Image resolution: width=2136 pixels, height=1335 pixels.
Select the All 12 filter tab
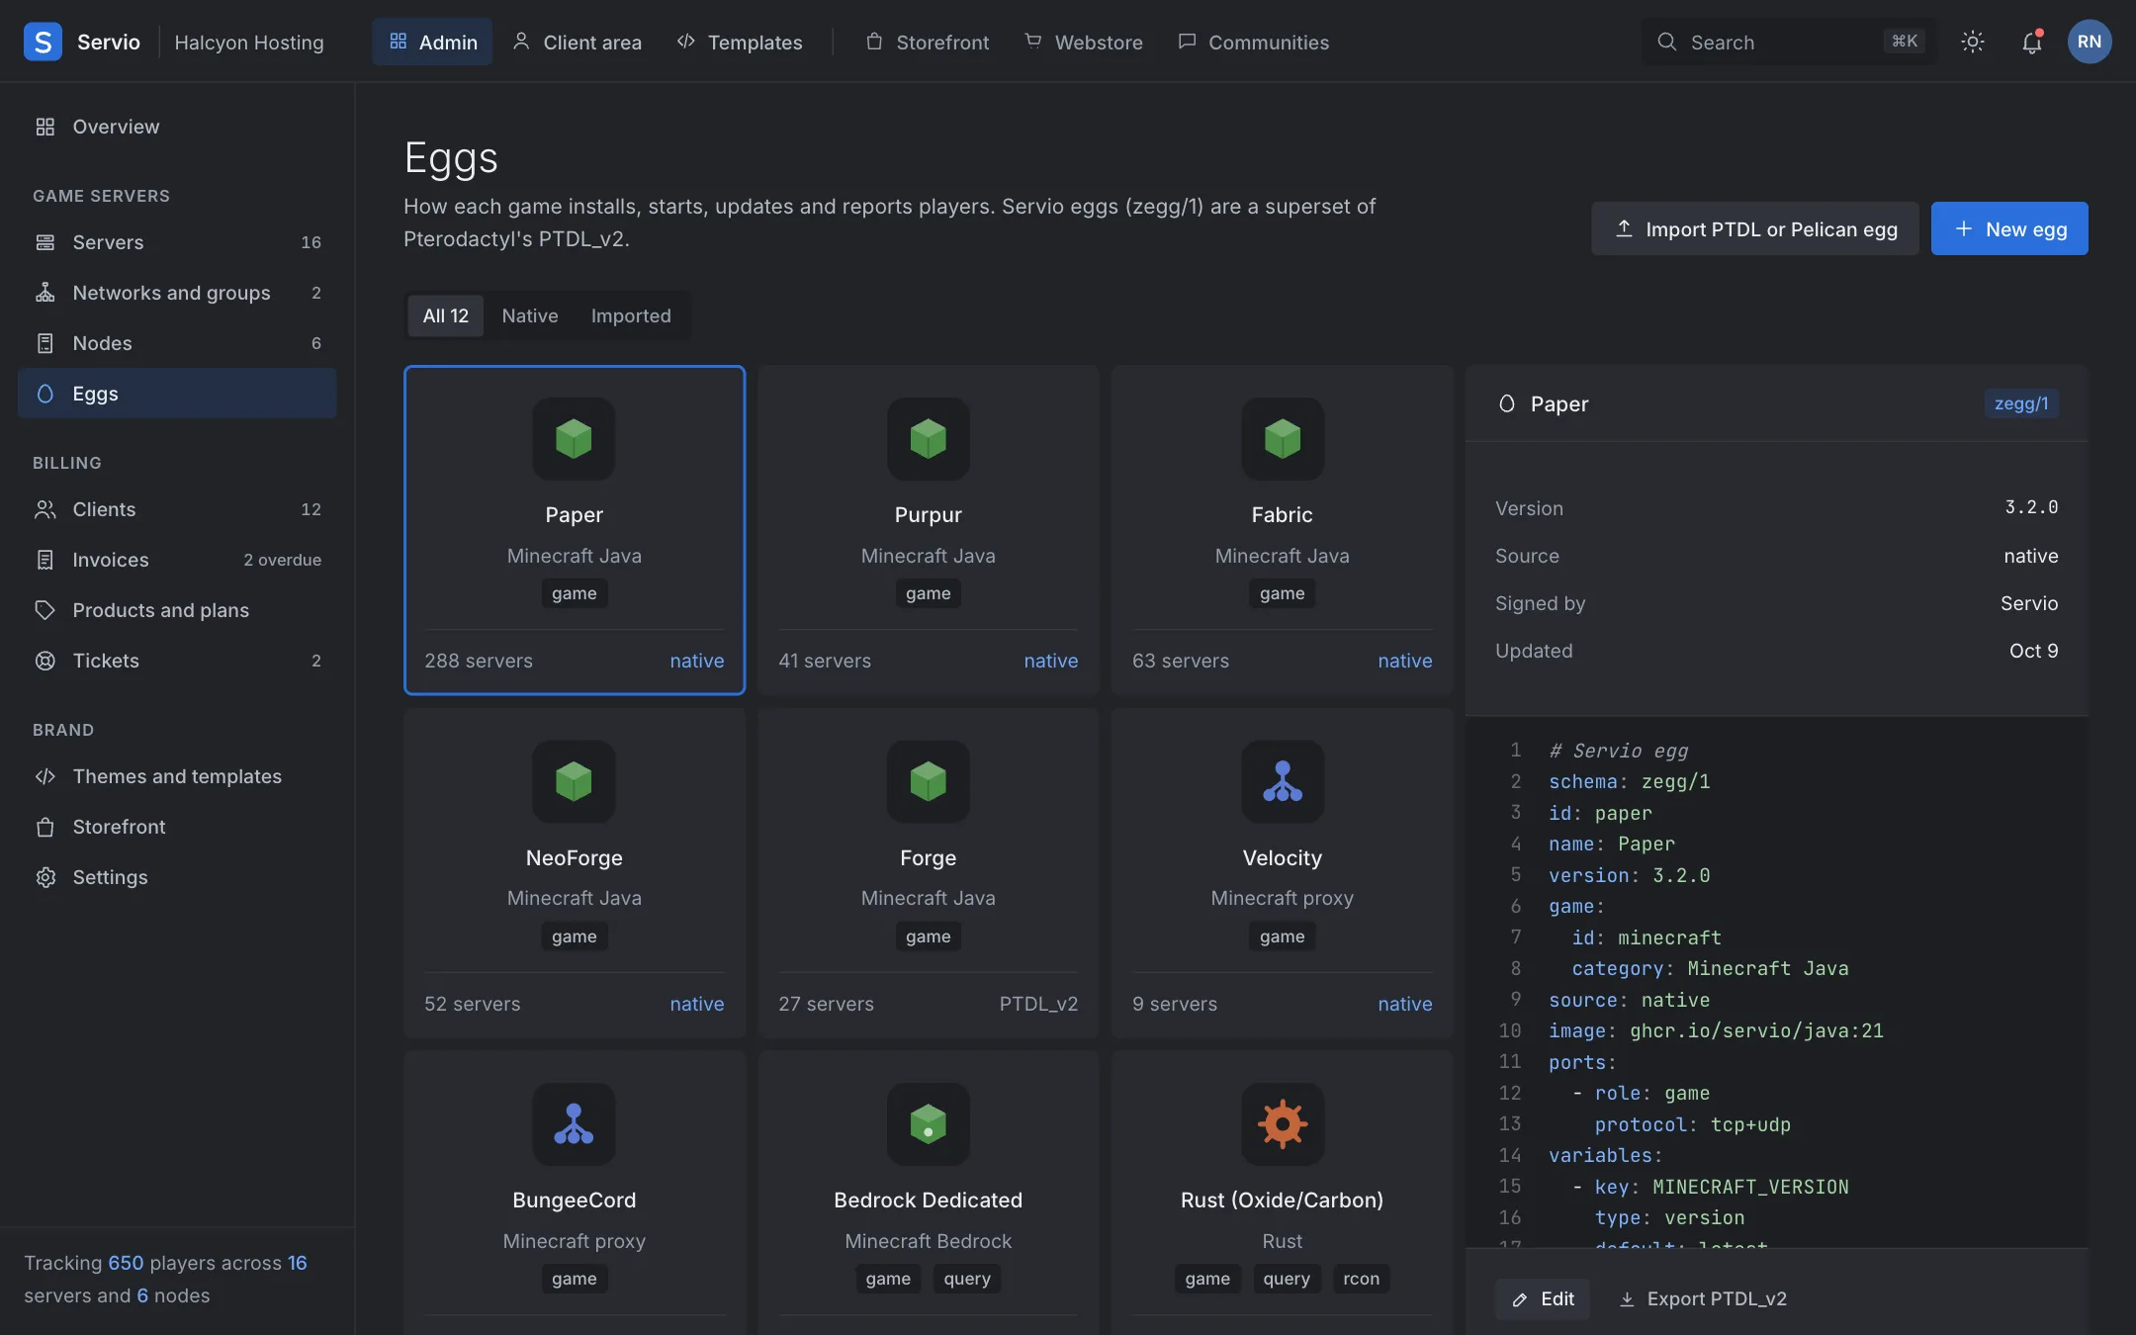tap(446, 315)
